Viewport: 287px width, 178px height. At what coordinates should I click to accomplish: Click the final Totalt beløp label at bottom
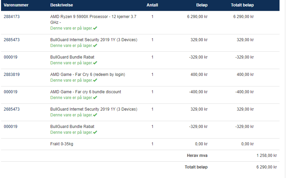point(196,167)
